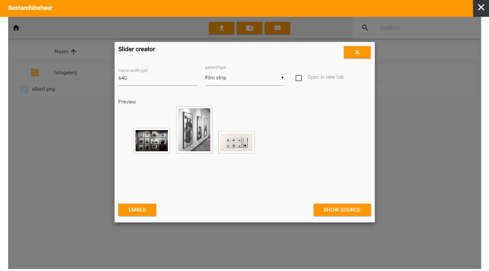Close the Slider creator dialog
The height and width of the screenshot is (271, 489).
(x=357, y=52)
